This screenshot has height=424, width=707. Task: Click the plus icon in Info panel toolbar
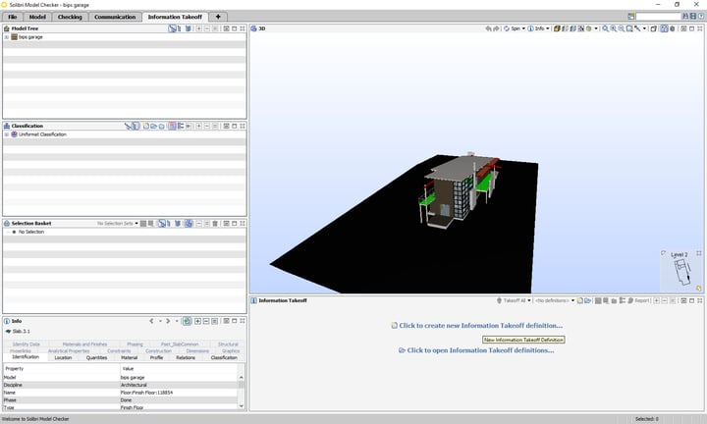pos(197,321)
